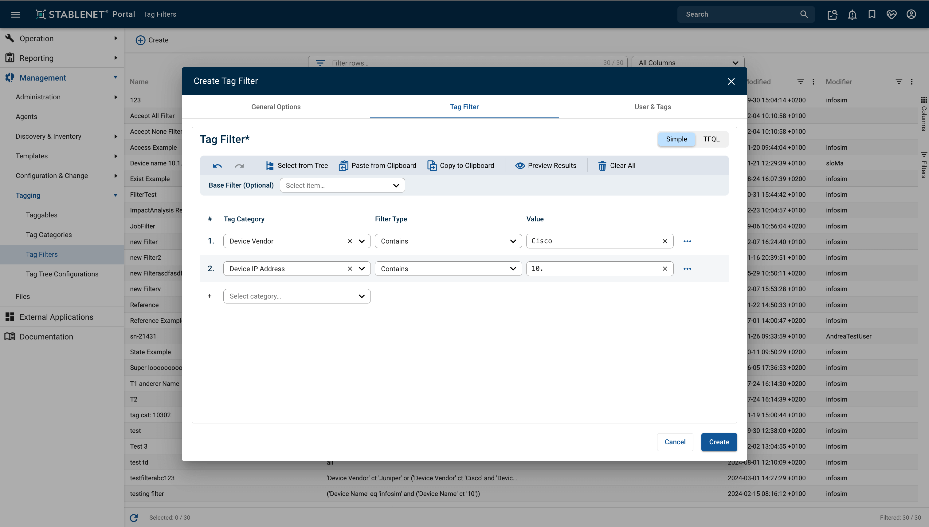The width and height of the screenshot is (929, 527).
Task: Open row 2 Contains filter type dropdown
Action: [x=448, y=269]
